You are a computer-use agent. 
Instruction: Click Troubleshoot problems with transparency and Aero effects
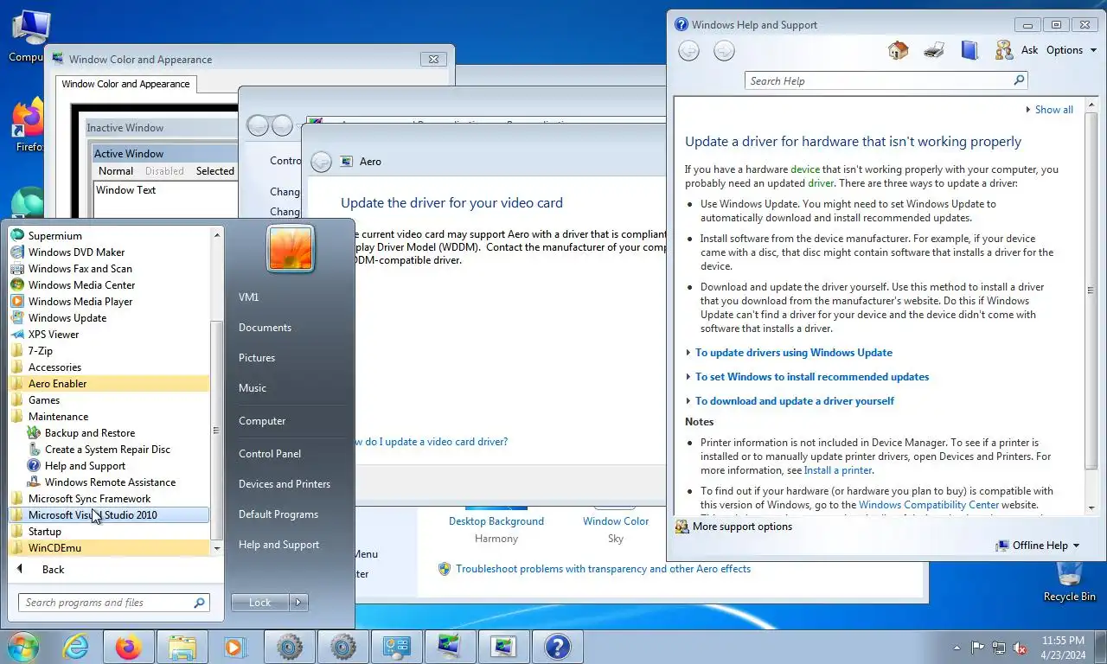(x=603, y=569)
